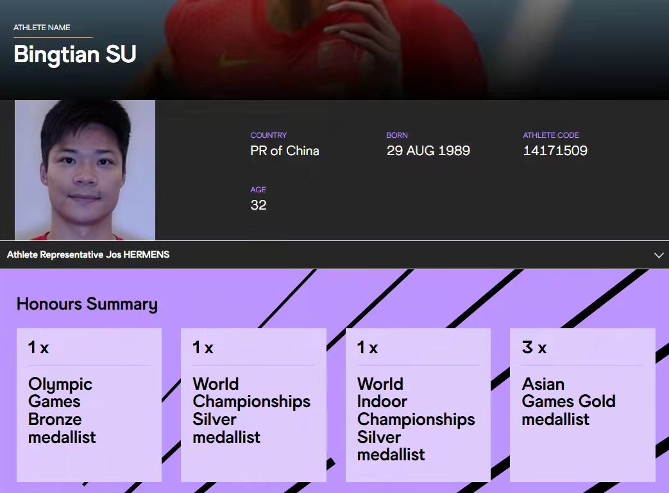Click the ATHLETE NAME label above the heading
Screen dimensions: 669x493
(x=42, y=28)
